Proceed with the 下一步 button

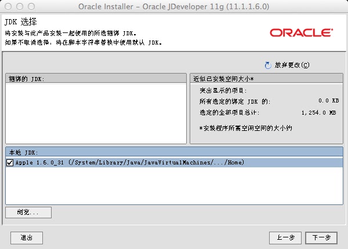point(321,238)
